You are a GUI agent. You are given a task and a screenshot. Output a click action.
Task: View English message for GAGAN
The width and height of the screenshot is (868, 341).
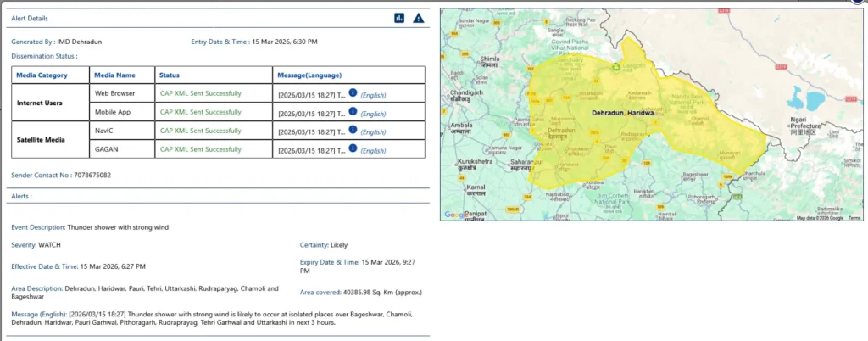tap(373, 151)
